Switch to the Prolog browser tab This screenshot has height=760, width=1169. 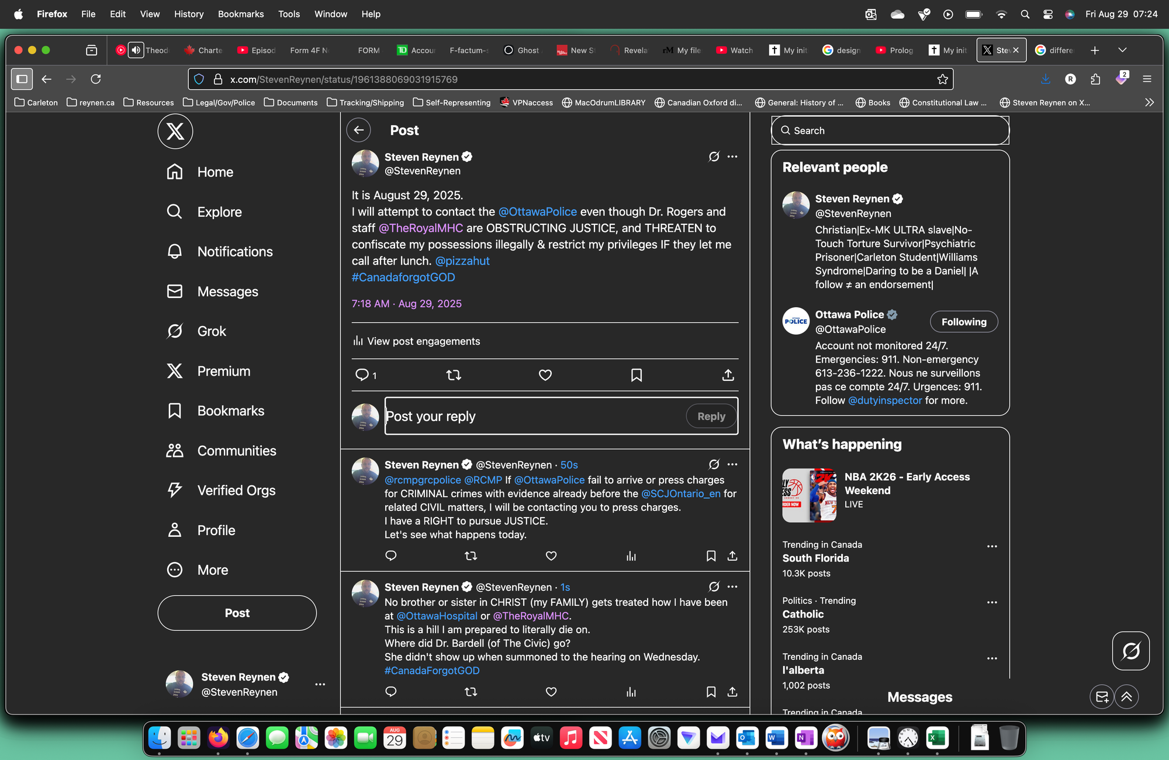895,50
